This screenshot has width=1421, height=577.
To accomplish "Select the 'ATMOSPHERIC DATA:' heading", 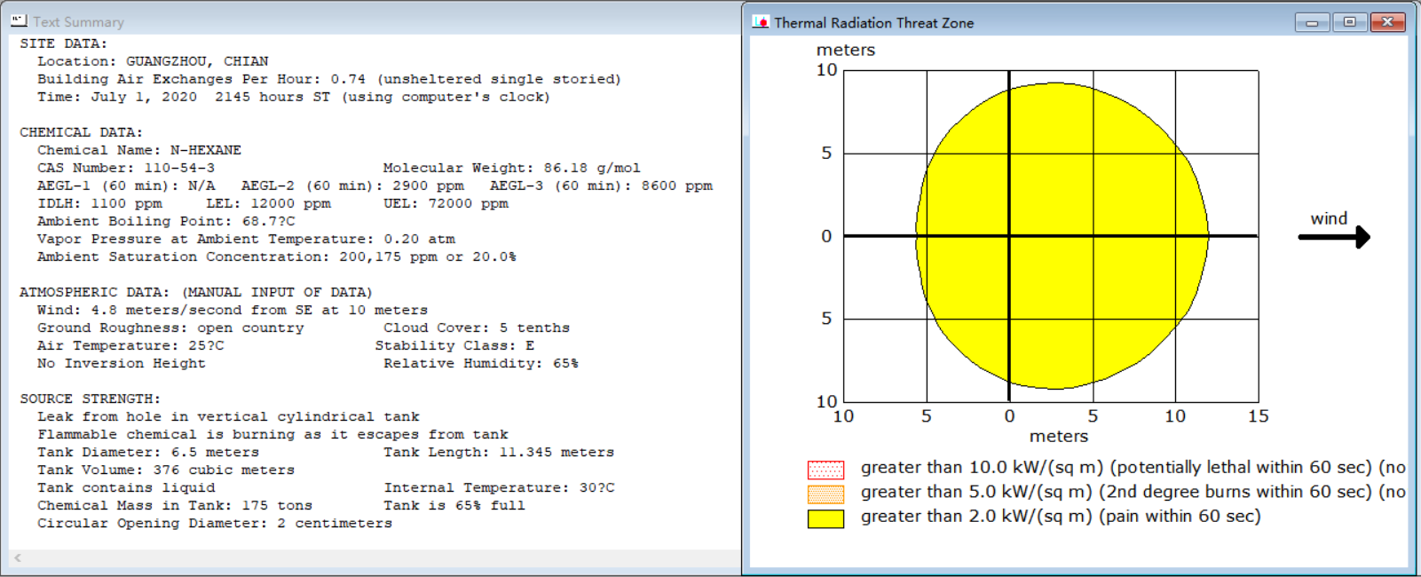I will point(97,292).
